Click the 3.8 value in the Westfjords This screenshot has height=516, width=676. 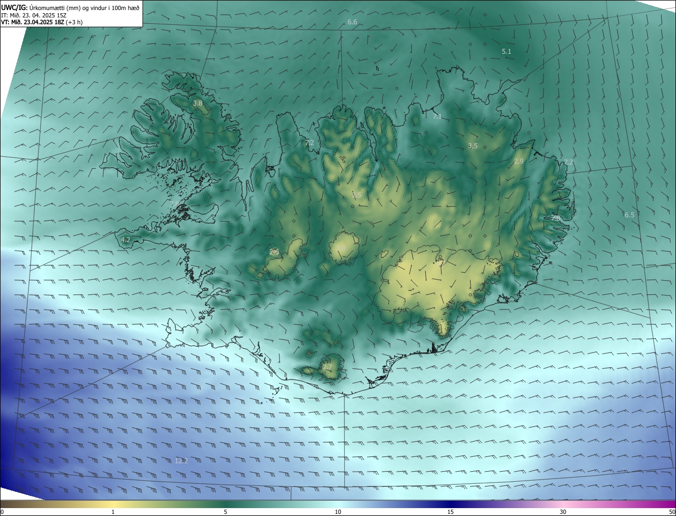pos(198,103)
